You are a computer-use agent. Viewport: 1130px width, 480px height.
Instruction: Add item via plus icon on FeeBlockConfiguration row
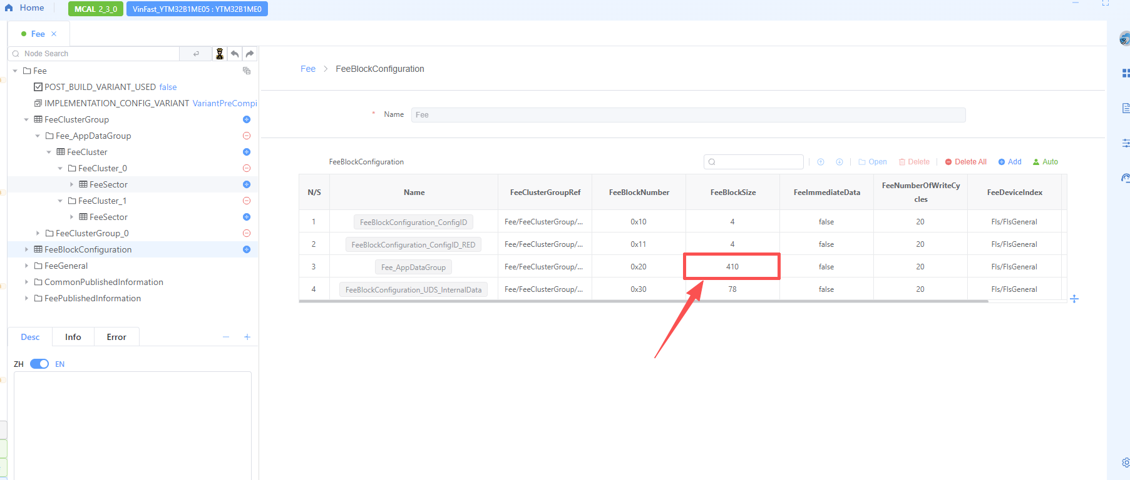click(x=247, y=249)
